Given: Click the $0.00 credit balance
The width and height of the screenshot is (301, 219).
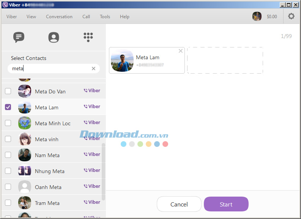Looking at the screenshot, I should pos(272,17).
